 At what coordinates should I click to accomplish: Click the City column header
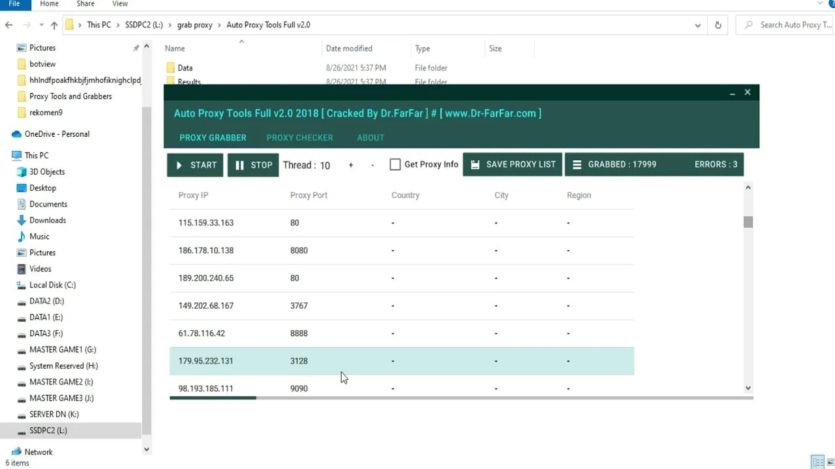(x=501, y=195)
